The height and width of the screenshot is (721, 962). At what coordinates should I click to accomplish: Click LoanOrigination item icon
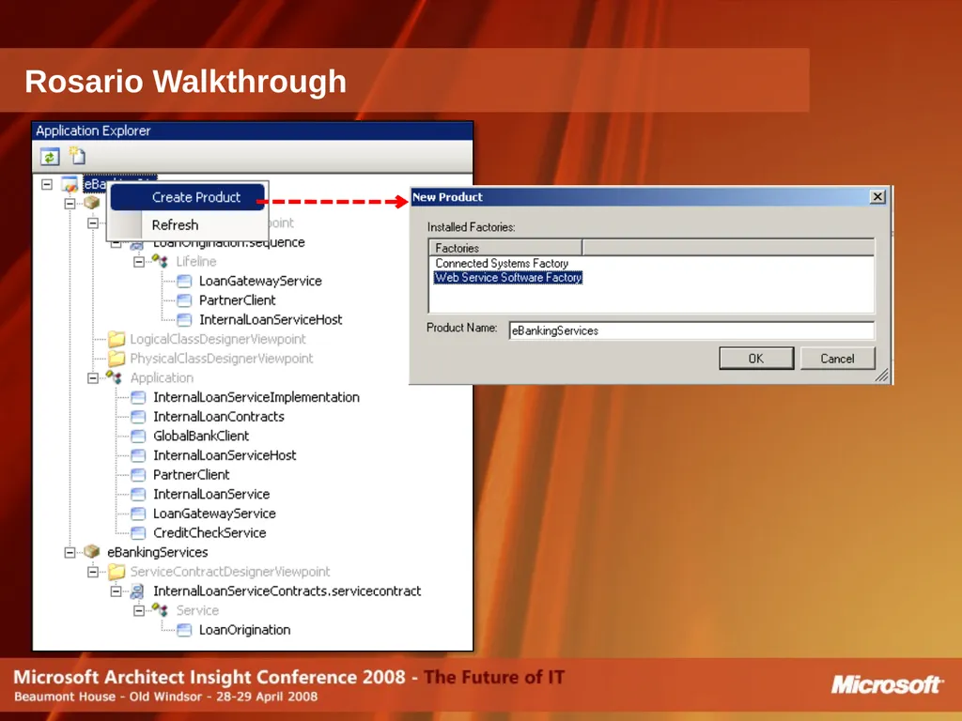pos(184,630)
